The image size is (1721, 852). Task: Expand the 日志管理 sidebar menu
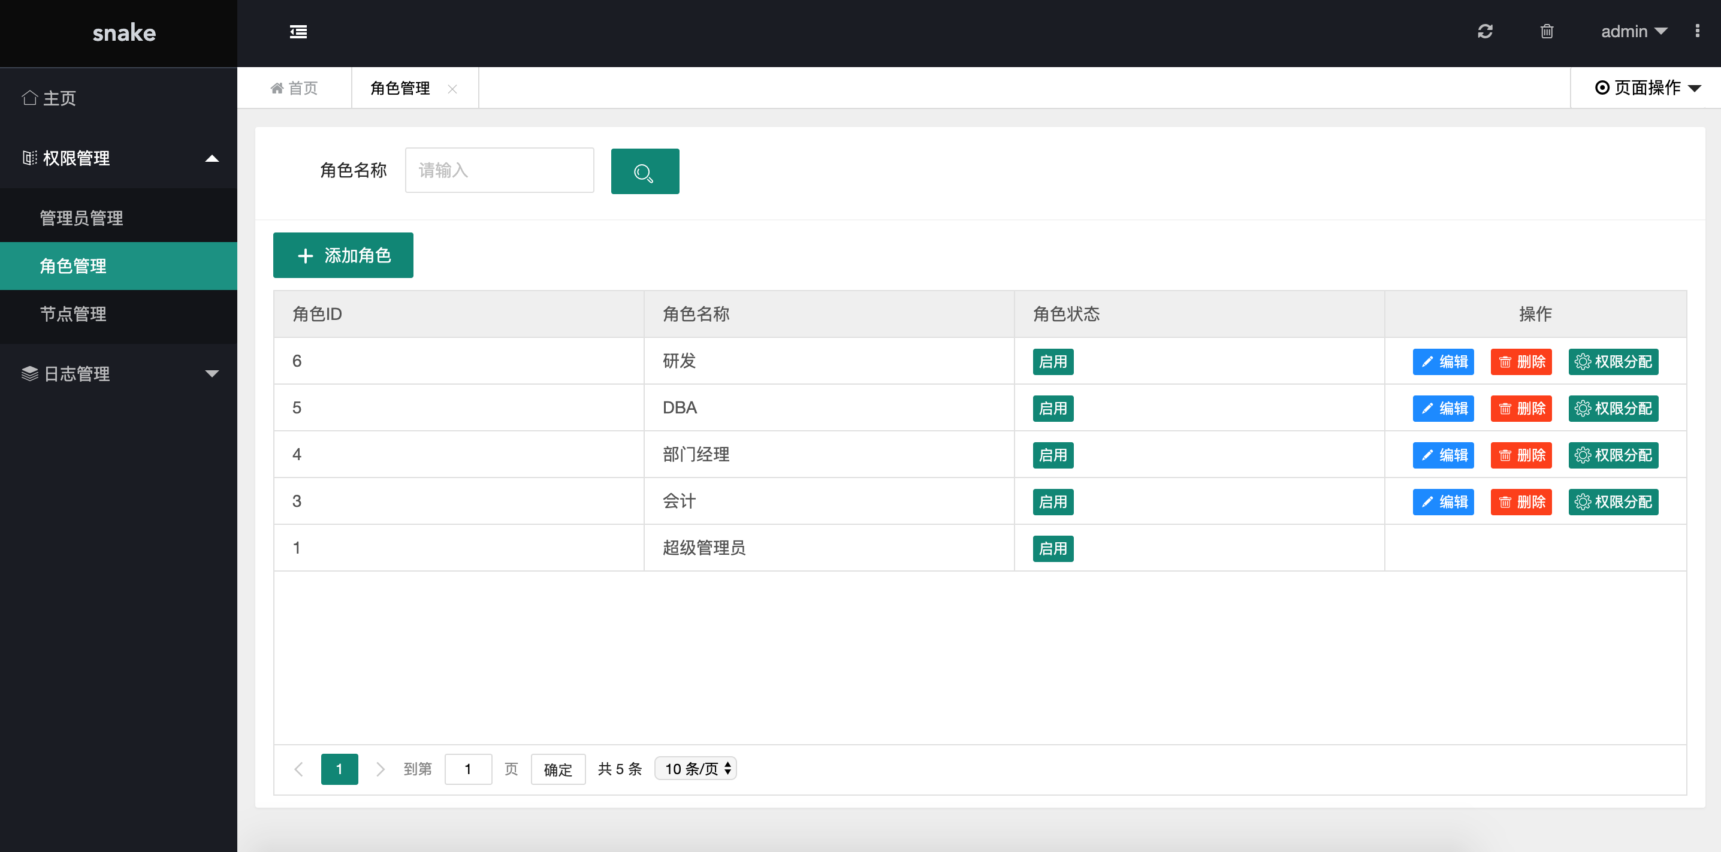[119, 373]
